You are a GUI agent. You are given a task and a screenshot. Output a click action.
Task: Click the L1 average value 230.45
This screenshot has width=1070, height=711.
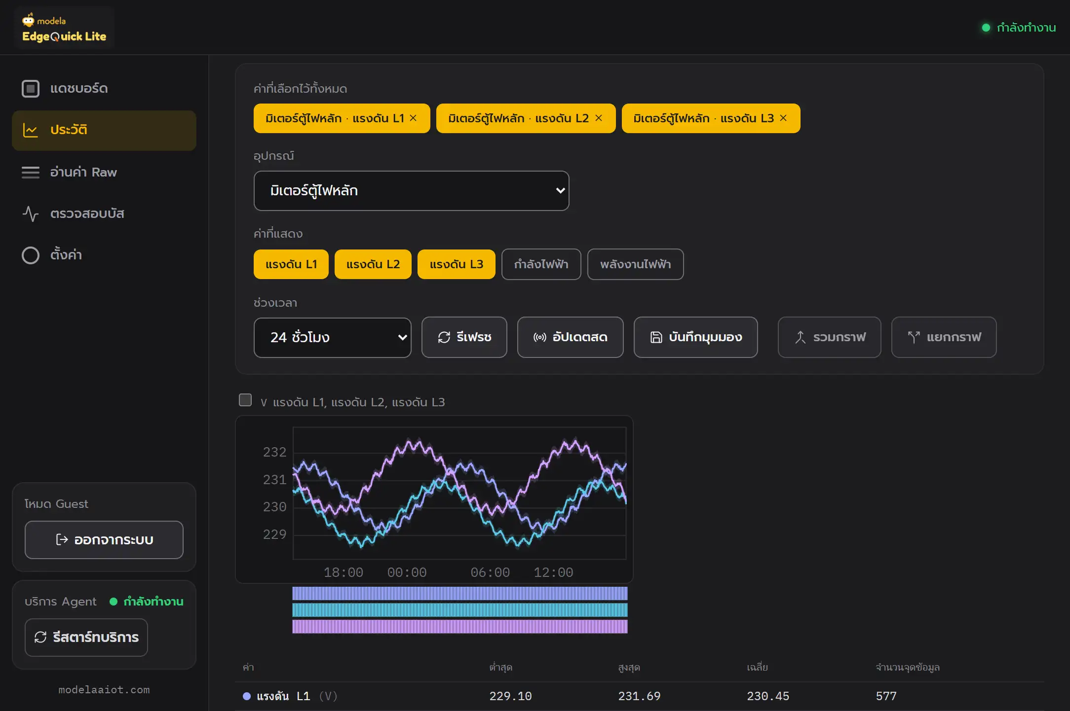[x=768, y=696]
